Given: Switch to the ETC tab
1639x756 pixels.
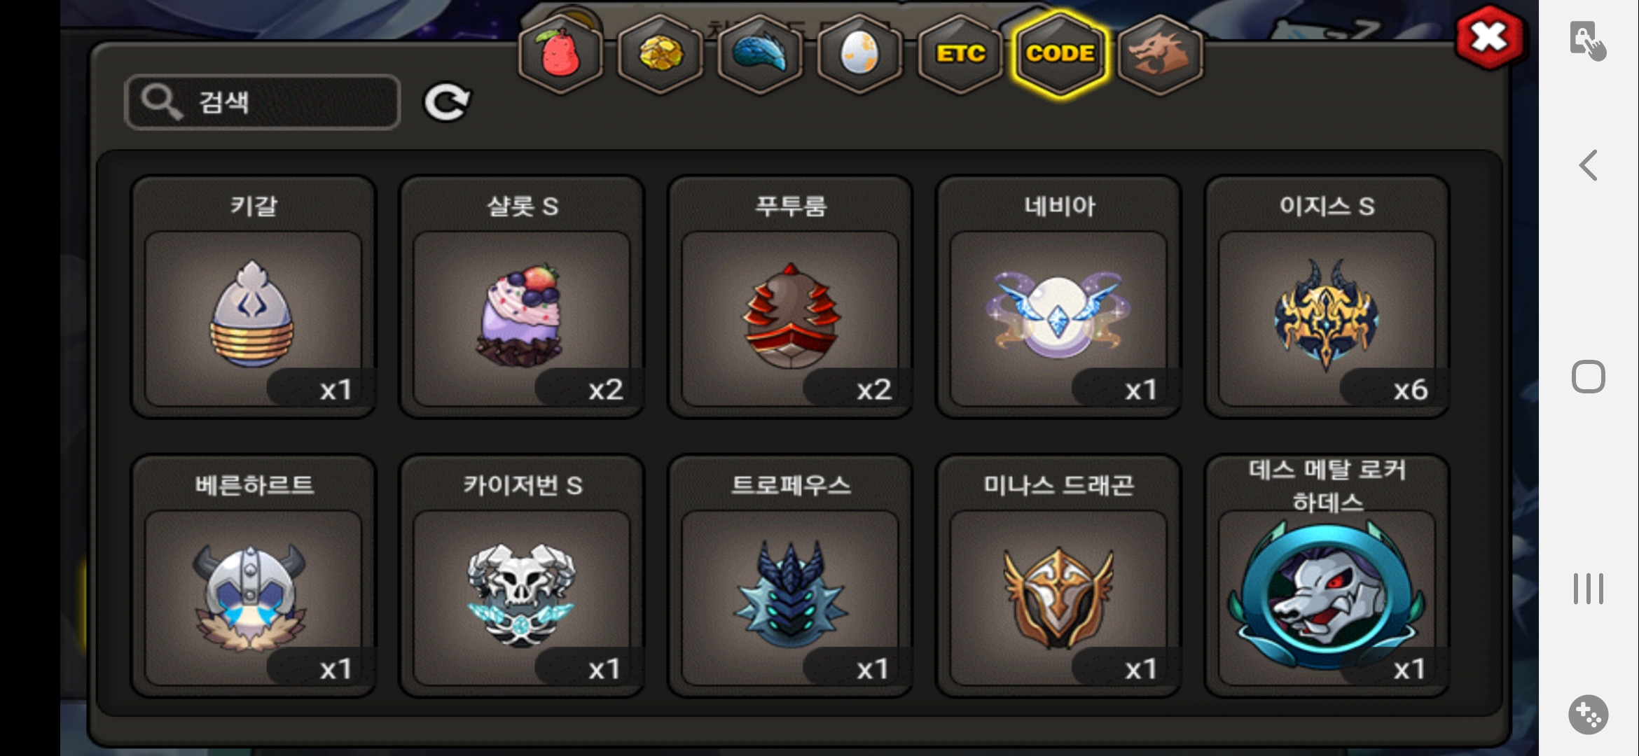Looking at the screenshot, I should point(960,54).
